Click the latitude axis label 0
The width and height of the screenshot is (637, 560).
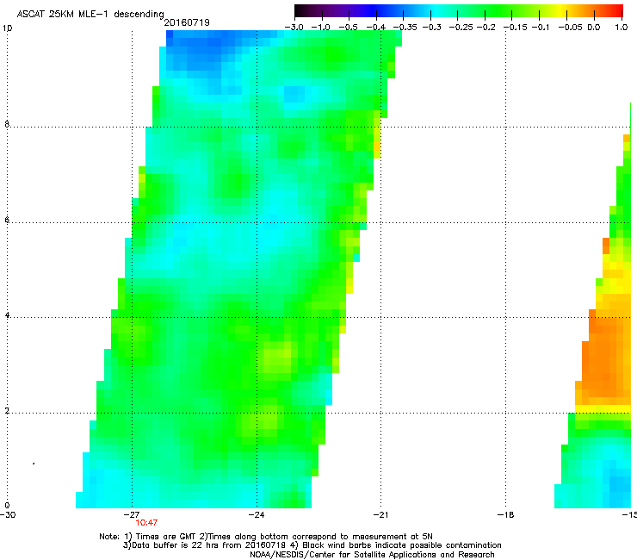click(x=7, y=506)
